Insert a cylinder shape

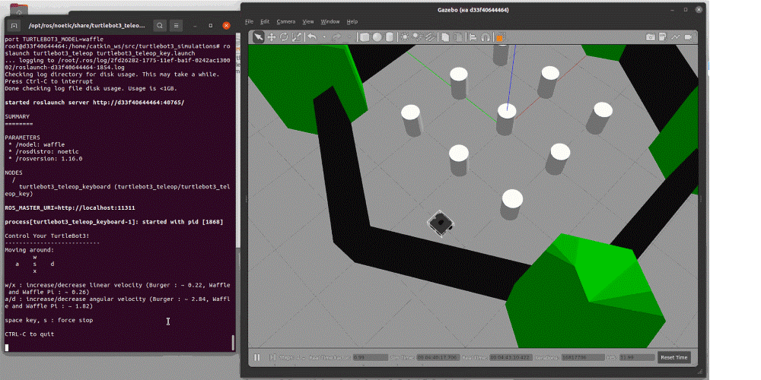point(389,36)
